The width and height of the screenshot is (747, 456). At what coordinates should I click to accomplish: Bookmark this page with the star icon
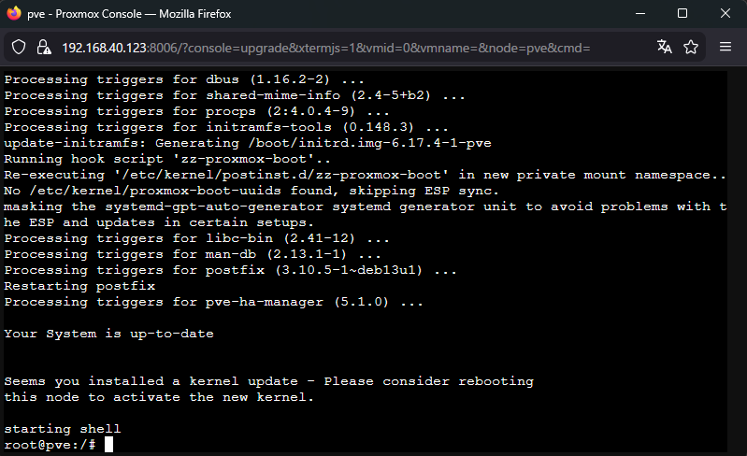[691, 47]
